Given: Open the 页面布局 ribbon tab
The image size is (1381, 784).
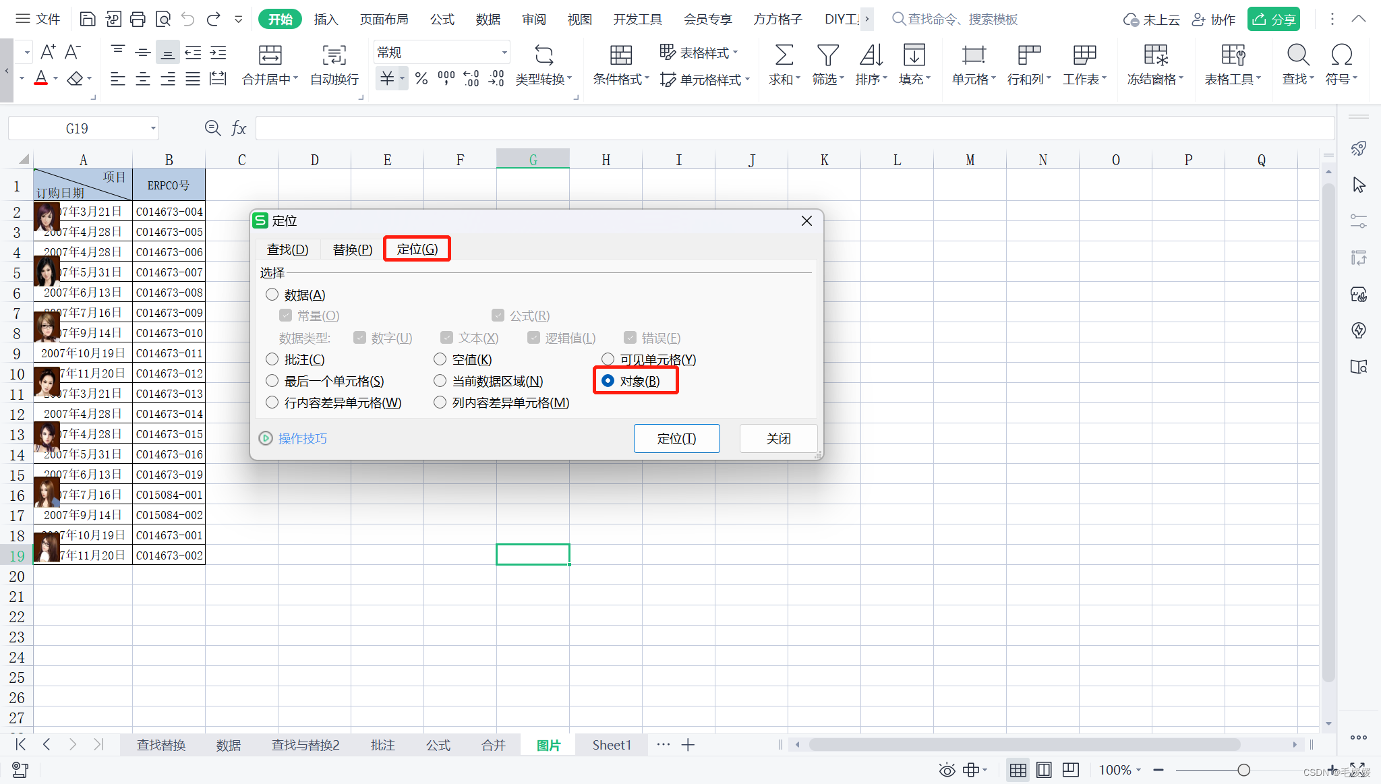Looking at the screenshot, I should pyautogui.click(x=384, y=19).
